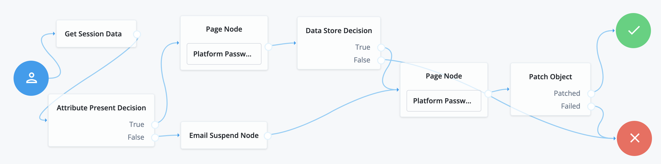661x164 pixels.
Task: Click the red failure X node
Action: (x=634, y=138)
